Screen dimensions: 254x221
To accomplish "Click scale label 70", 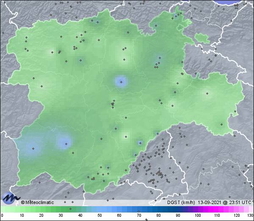I will click(139, 215).
